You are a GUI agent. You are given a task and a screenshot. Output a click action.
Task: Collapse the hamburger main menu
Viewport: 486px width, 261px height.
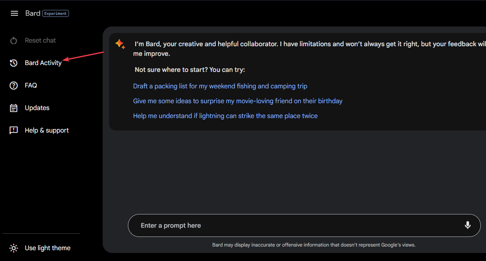point(14,13)
